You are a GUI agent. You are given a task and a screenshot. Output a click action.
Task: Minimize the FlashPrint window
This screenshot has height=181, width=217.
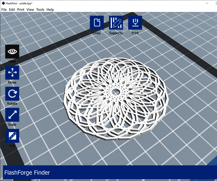[207, 3]
